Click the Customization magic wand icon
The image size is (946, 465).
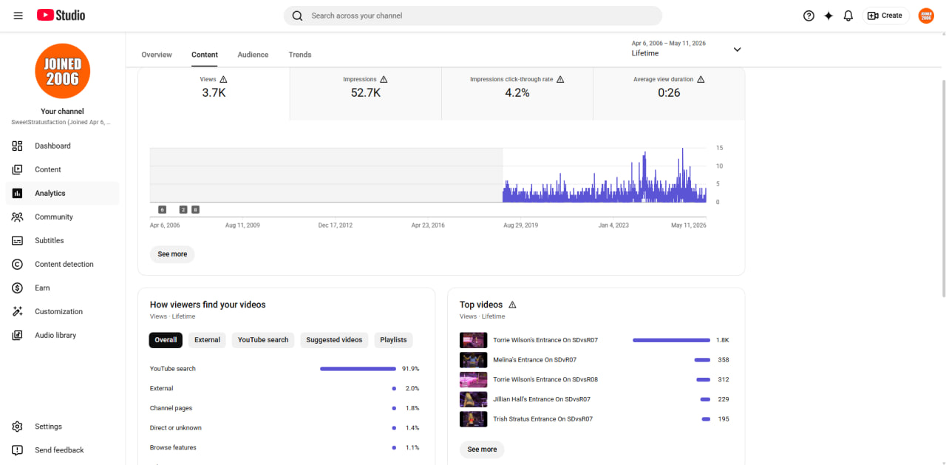[18, 311]
